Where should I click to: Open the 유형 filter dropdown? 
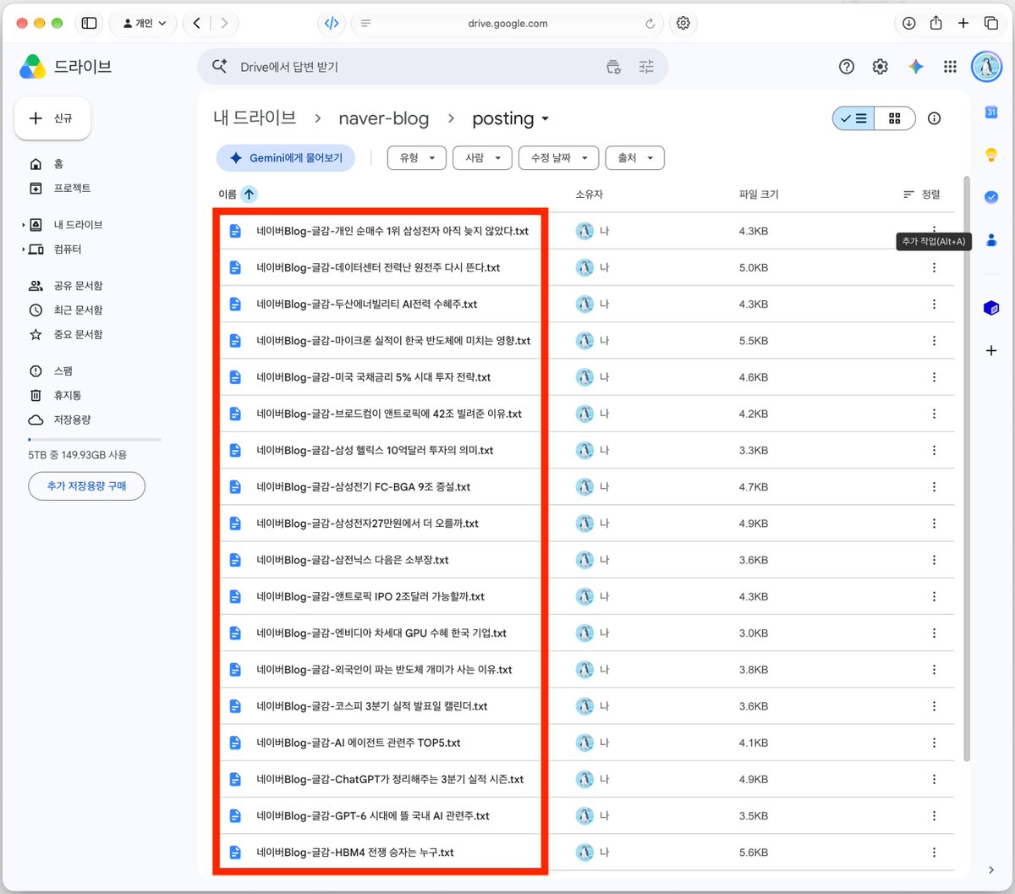[x=416, y=158]
